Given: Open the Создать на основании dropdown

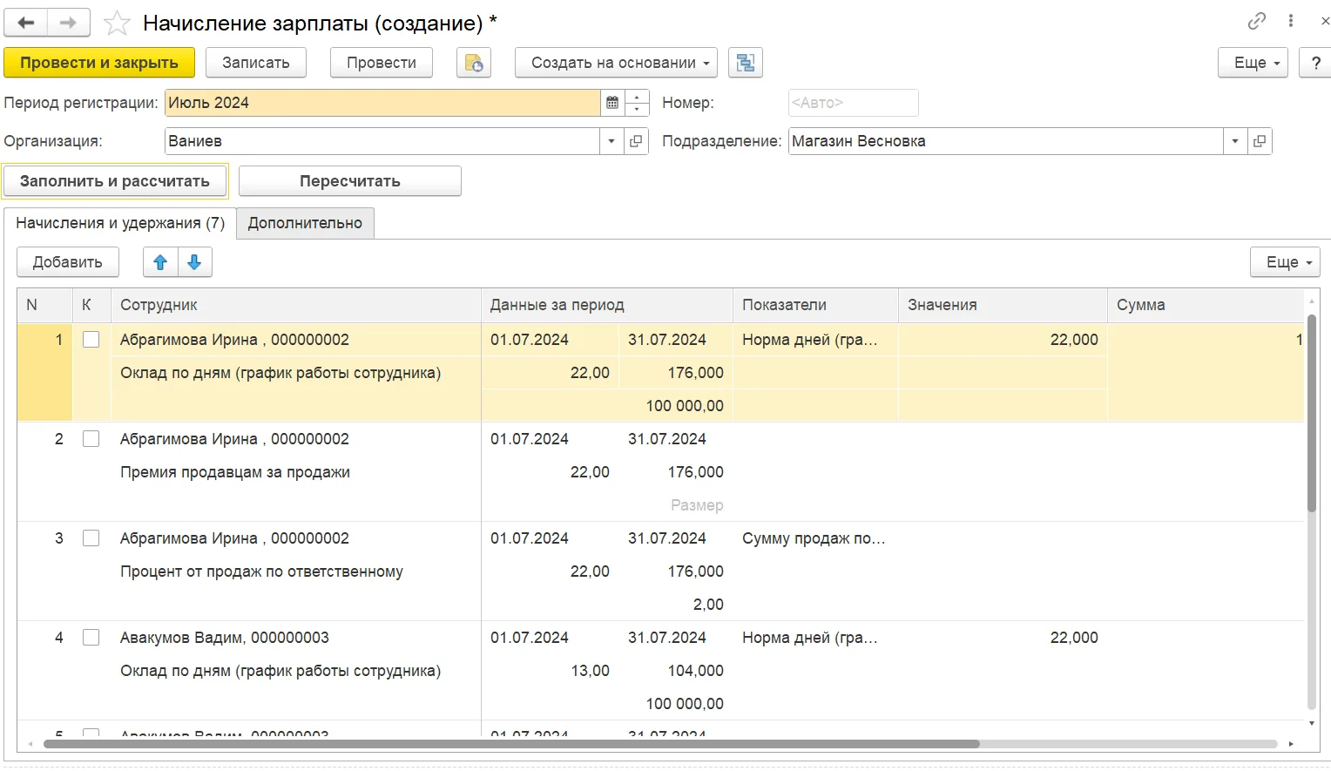Looking at the screenshot, I should click(x=616, y=63).
